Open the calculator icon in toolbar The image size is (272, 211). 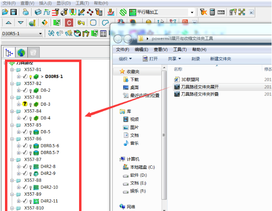coord(212,12)
